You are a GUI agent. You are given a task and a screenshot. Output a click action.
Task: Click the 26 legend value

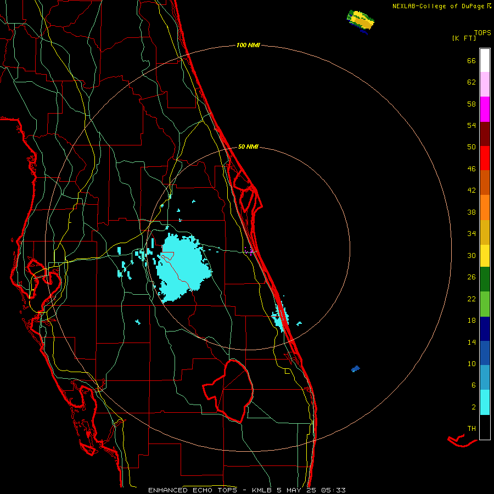(471, 277)
